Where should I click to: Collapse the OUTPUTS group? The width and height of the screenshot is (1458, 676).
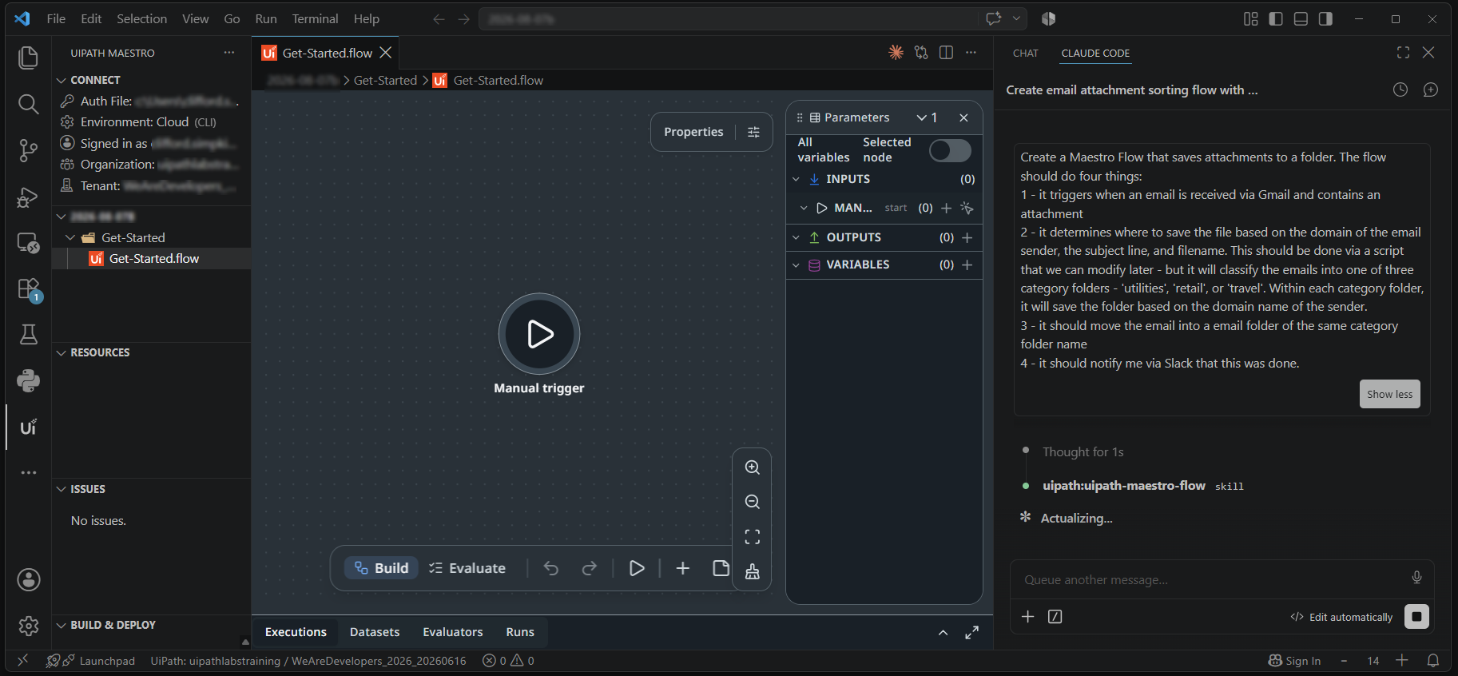(796, 237)
